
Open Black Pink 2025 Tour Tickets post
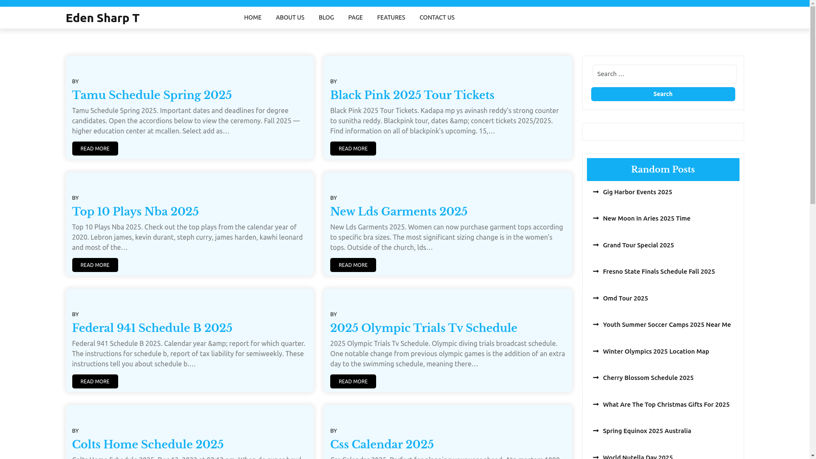412,95
